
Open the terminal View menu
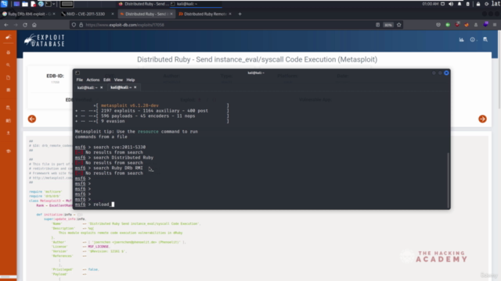[x=118, y=80]
